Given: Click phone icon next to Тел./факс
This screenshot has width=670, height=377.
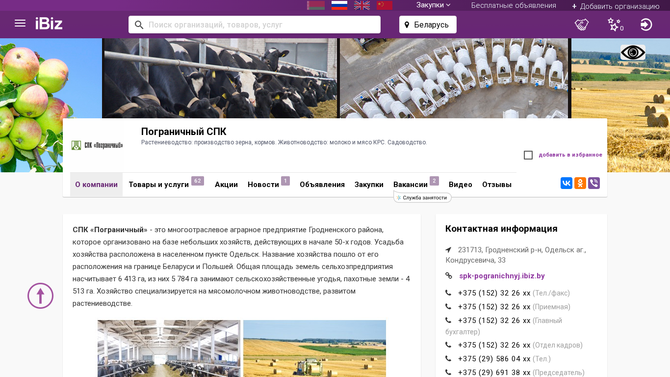Looking at the screenshot, I should pyautogui.click(x=448, y=293).
